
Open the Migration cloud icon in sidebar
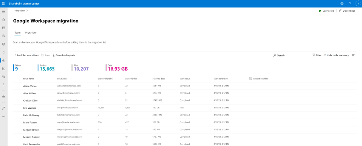3,60
